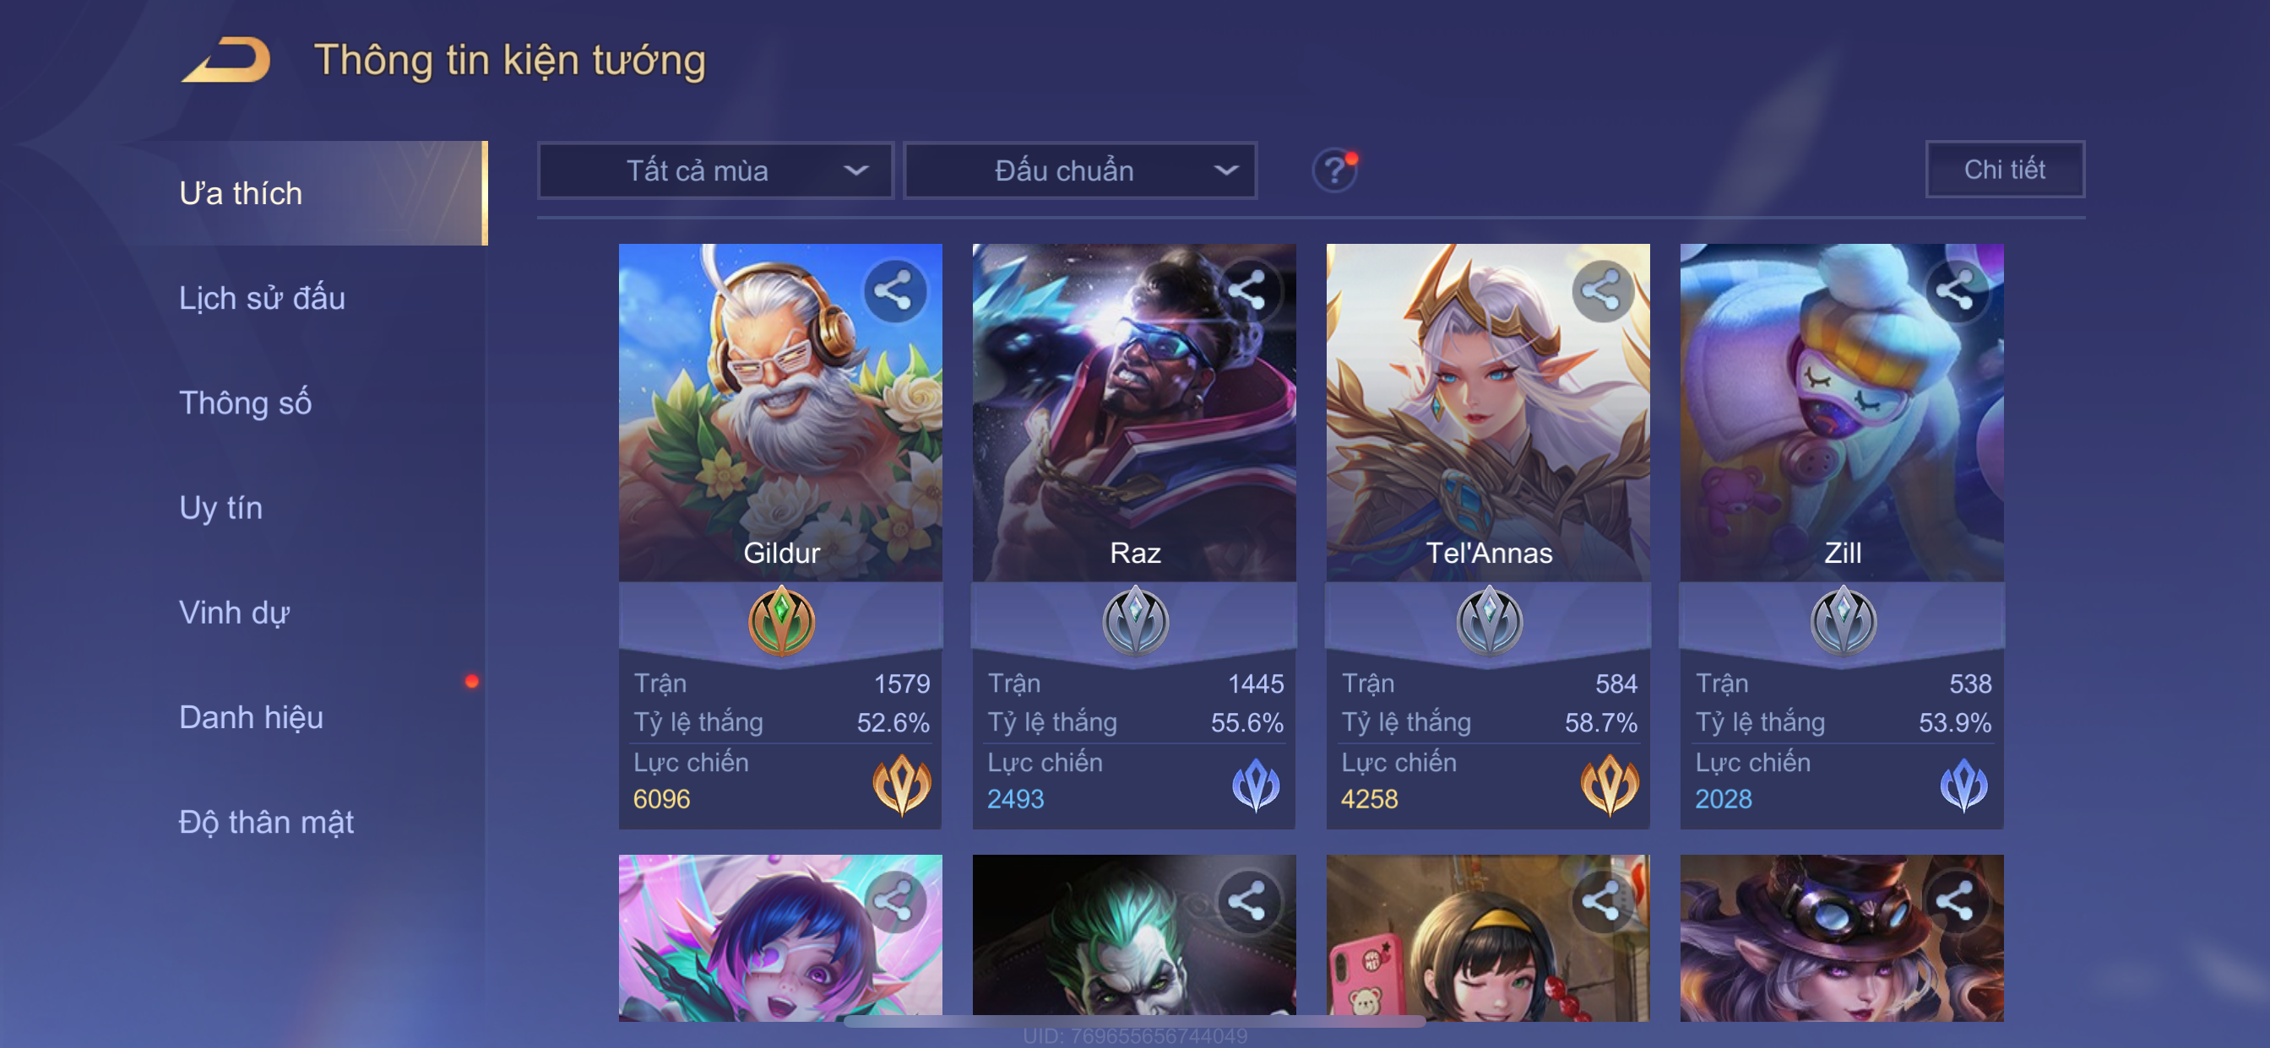This screenshot has width=2270, height=1048.
Task: Share the Gildur hero card
Action: [893, 290]
